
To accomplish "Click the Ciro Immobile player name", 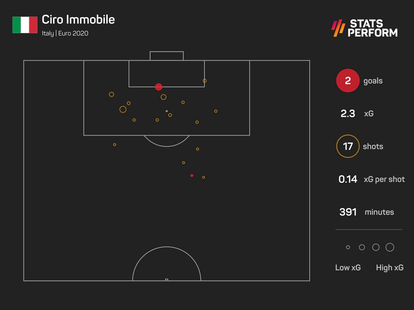I will [78, 20].
